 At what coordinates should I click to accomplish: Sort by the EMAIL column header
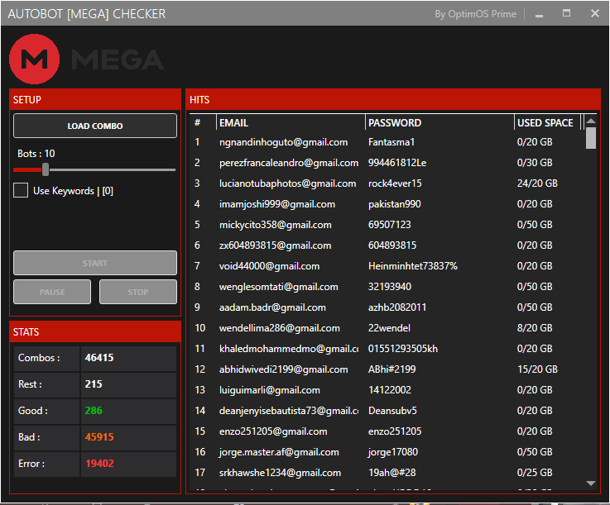291,123
